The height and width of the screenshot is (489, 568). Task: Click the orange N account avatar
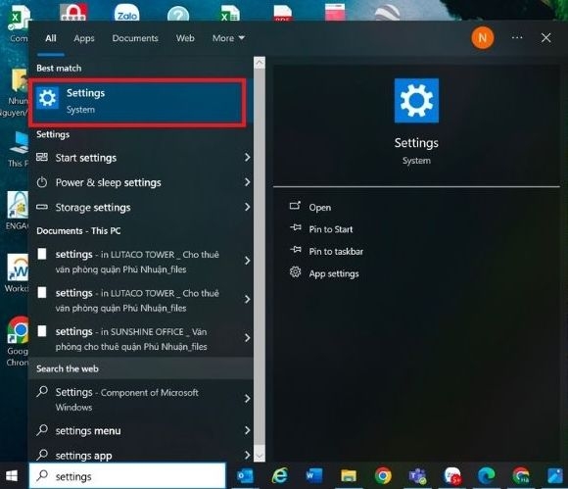tap(483, 37)
